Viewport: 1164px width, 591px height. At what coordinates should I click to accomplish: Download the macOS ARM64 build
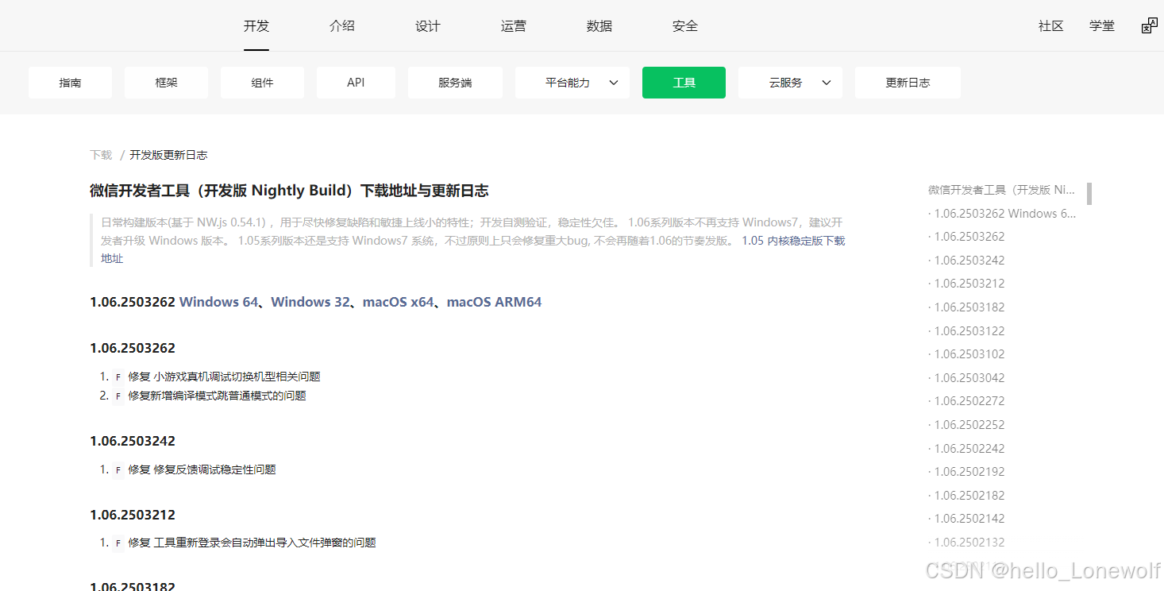tap(494, 302)
